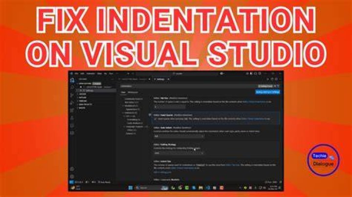Toggle the Insert Spaces checkbox
Screen dimensions: 352x197
pos(155,119)
